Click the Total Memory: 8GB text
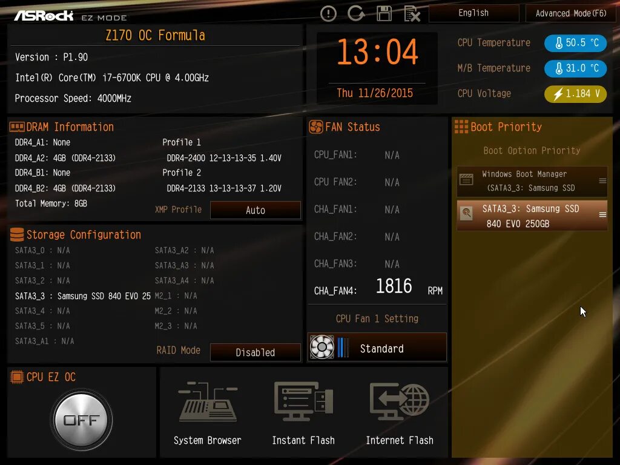 [51, 203]
